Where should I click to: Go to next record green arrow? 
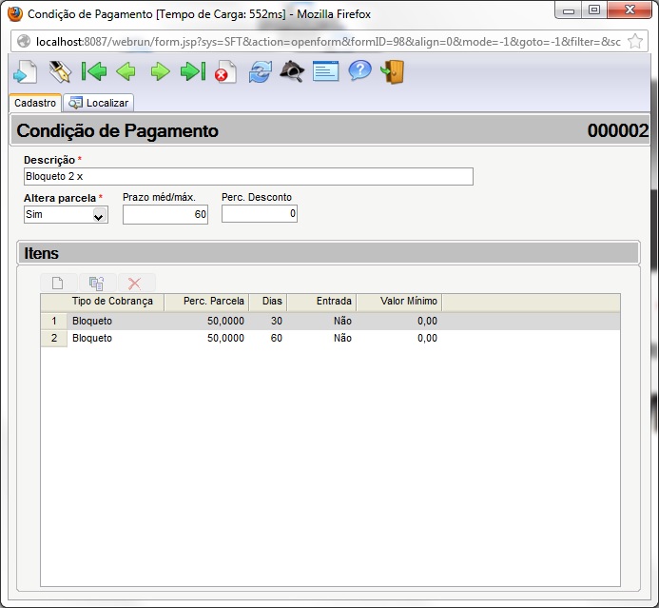(160, 71)
